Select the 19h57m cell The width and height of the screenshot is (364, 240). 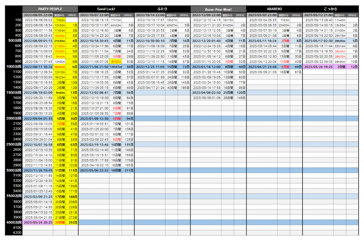172,20
